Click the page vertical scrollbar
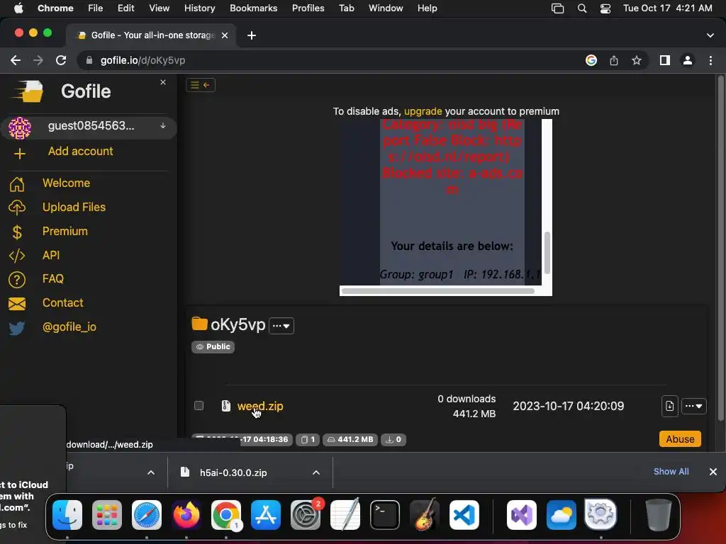726x544 pixels. point(720,247)
